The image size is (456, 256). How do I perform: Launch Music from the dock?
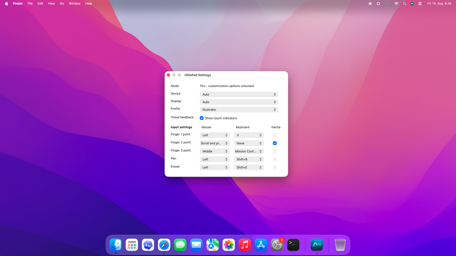click(x=245, y=245)
